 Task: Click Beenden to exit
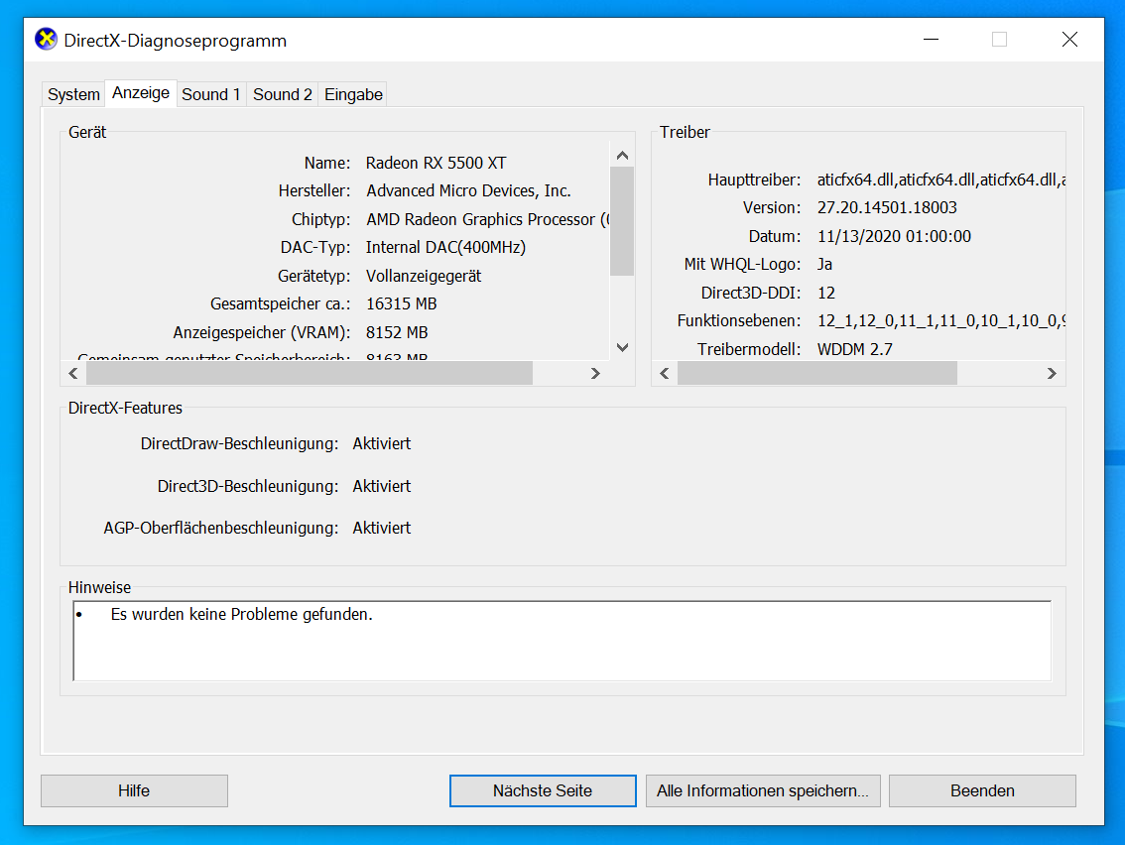982,790
